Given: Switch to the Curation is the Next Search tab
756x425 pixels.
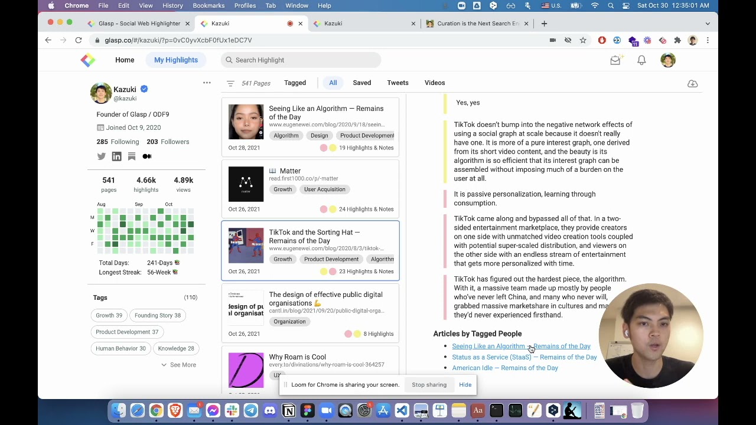Looking at the screenshot, I should [x=477, y=24].
